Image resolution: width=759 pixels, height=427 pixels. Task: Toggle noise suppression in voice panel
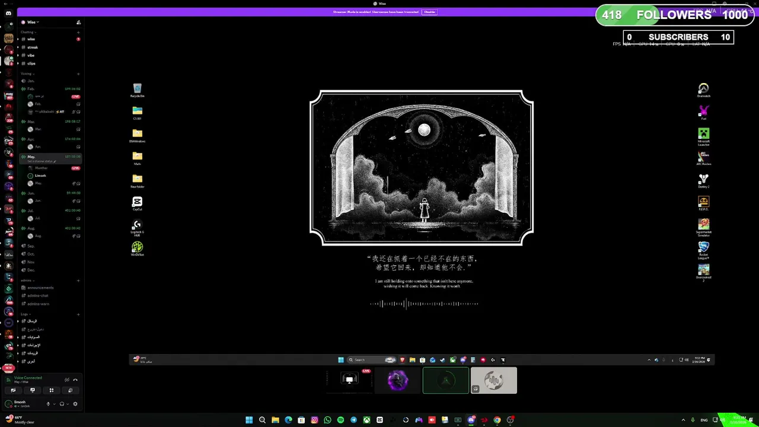coord(67,380)
